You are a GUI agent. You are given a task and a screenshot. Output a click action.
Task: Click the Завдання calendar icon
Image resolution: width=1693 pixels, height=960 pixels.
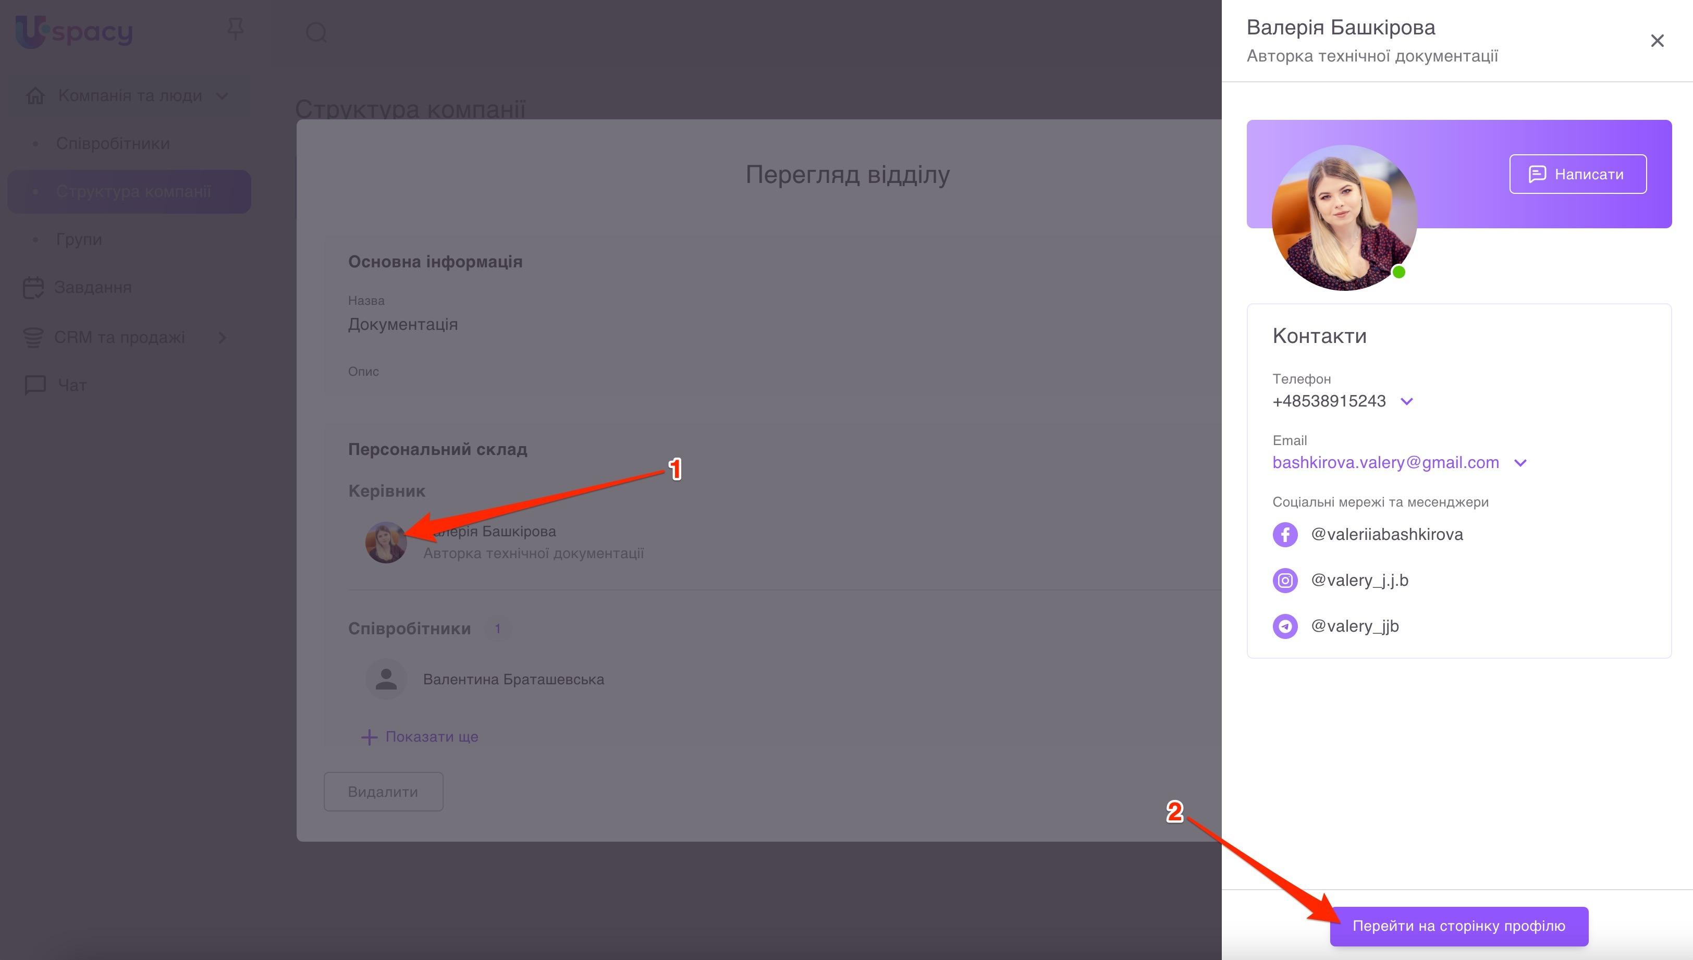(x=33, y=288)
